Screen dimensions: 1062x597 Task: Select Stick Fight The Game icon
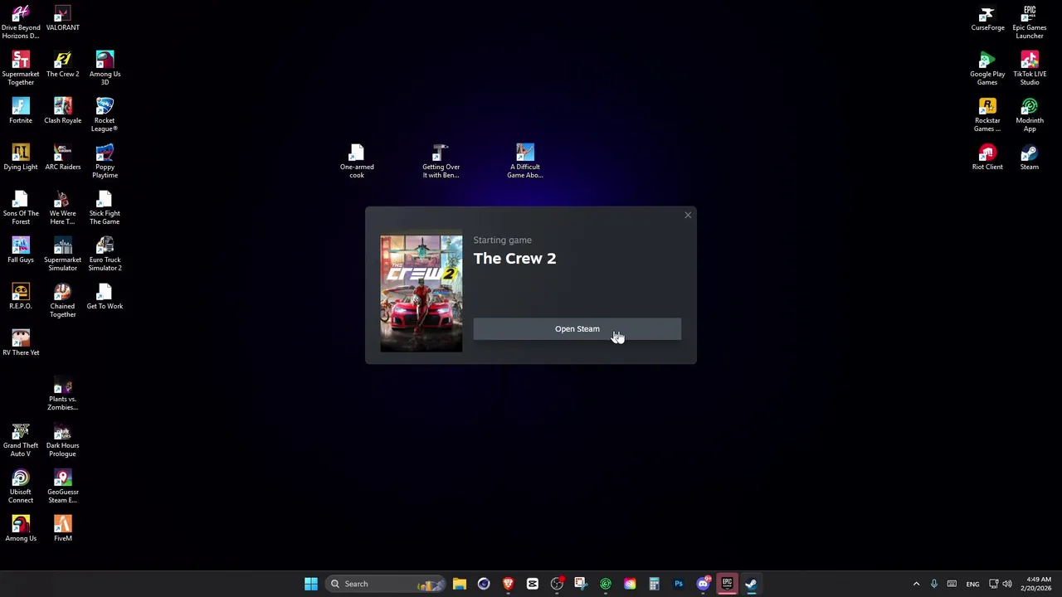(105, 207)
